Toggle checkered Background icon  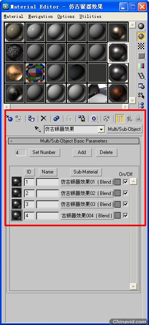click(141, 46)
